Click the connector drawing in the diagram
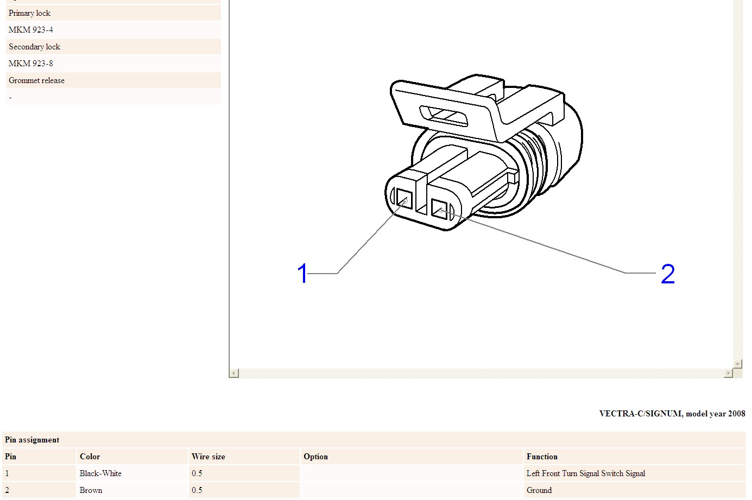 (484, 153)
